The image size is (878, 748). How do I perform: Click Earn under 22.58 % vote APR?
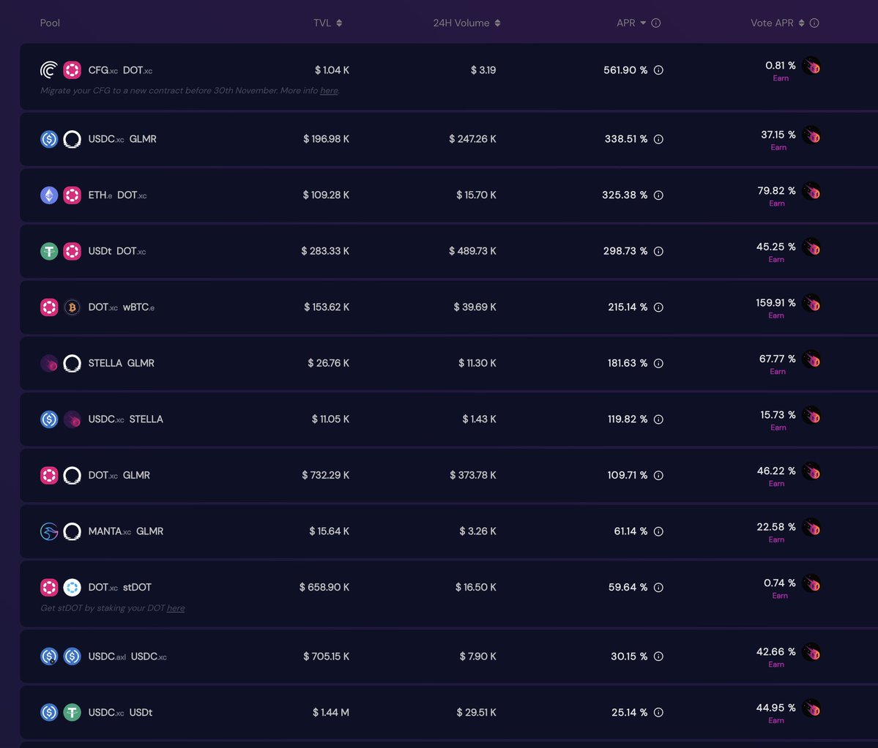pos(776,540)
